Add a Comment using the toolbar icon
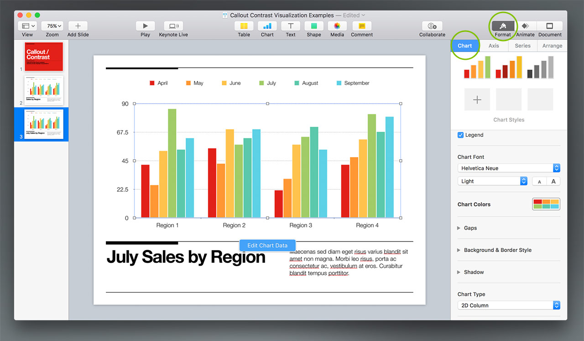Image resolution: width=584 pixels, height=341 pixels. pyautogui.click(x=362, y=26)
